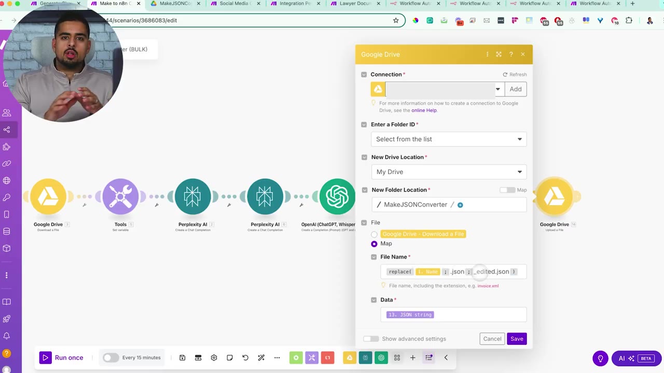Open the Connection dropdown arrow
Screen dimensions: 664x373
497,89
